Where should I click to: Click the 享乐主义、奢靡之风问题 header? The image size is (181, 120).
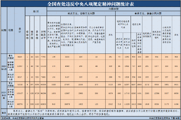(148, 13)
